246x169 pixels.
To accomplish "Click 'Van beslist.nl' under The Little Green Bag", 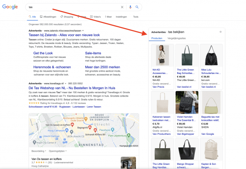I will pos(184,87).
